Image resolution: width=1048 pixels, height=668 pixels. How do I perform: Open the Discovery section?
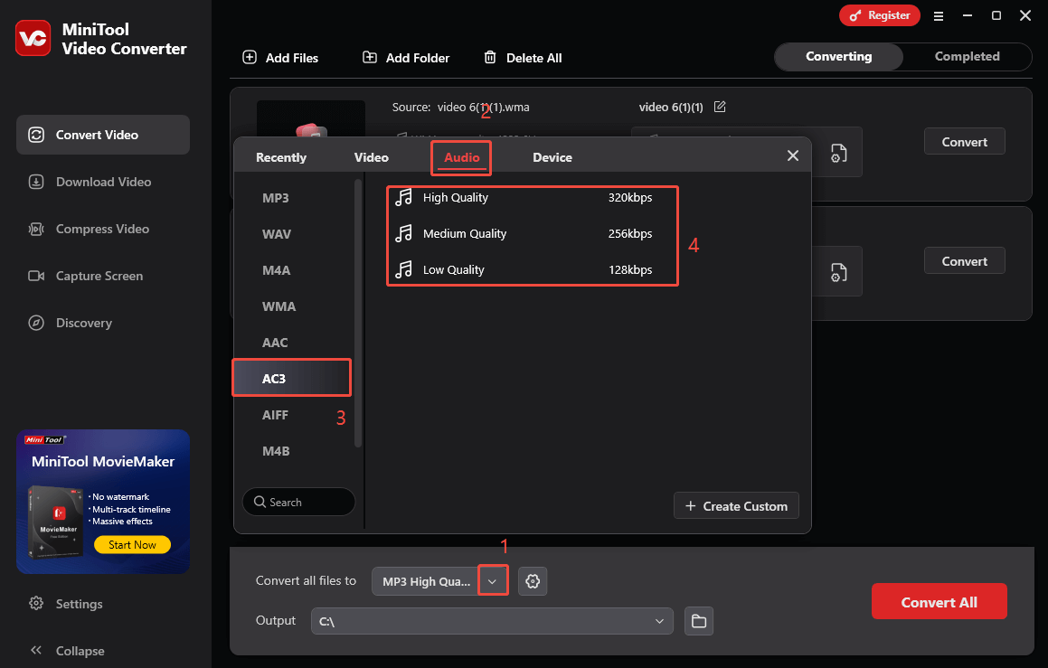pos(103,324)
